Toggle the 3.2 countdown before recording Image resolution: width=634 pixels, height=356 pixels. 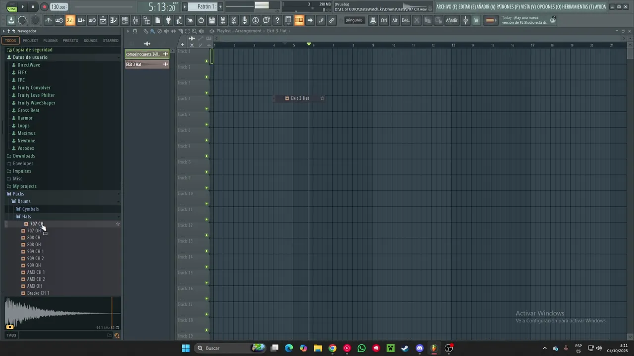(x=70, y=20)
